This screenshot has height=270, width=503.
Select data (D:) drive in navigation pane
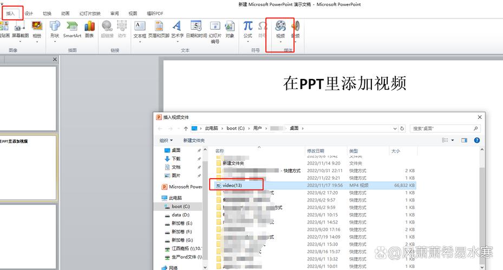[181, 215]
